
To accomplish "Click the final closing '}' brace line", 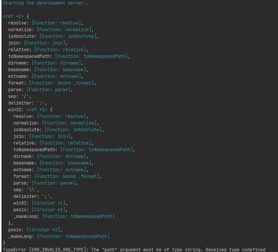I will [4, 243].
